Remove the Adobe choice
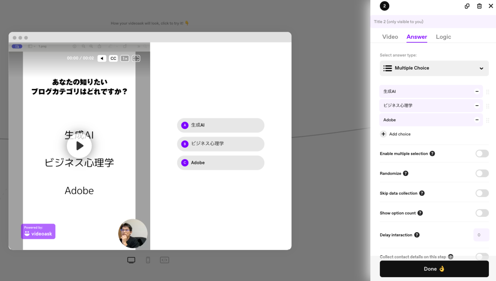 click(x=477, y=120)
